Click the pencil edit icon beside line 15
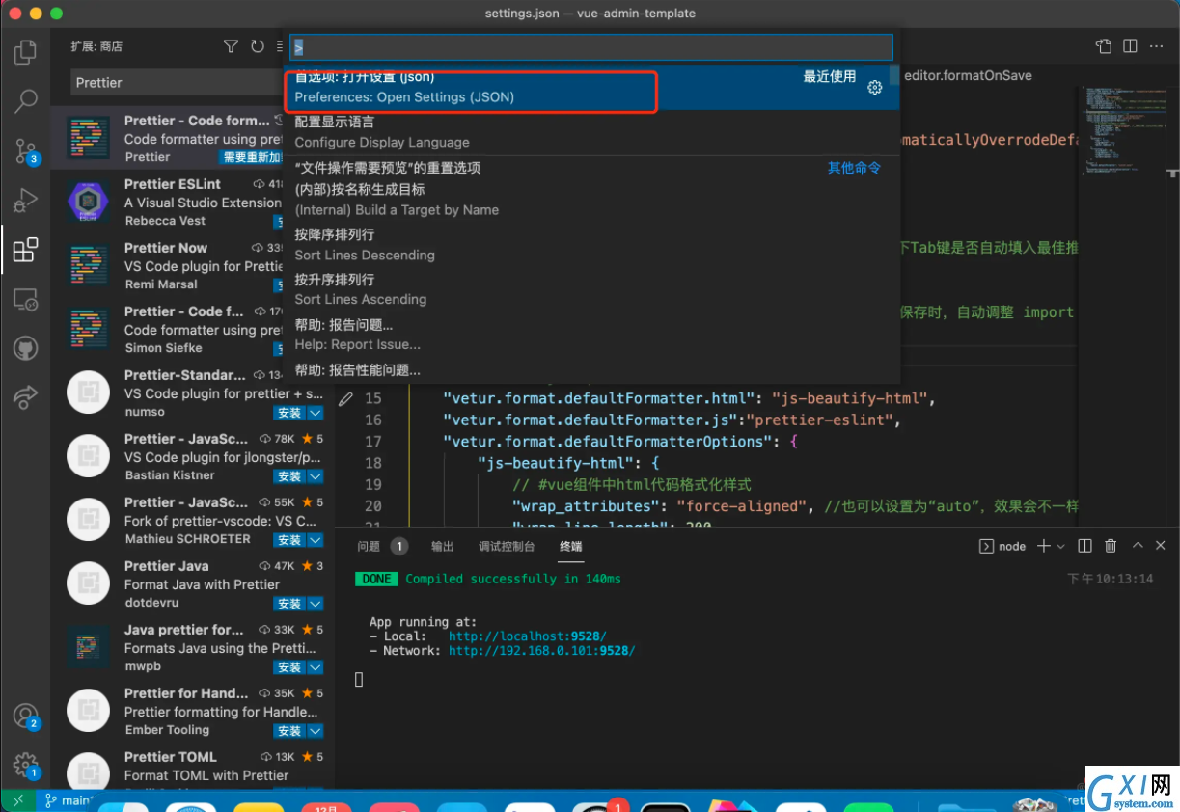 (x=345, y=399)
